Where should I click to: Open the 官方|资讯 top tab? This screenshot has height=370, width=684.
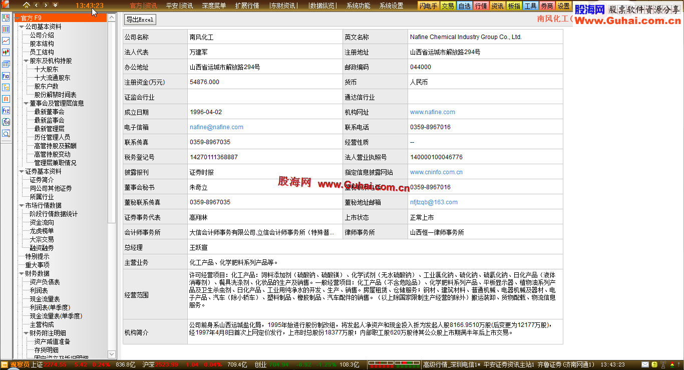pos(143,6)
